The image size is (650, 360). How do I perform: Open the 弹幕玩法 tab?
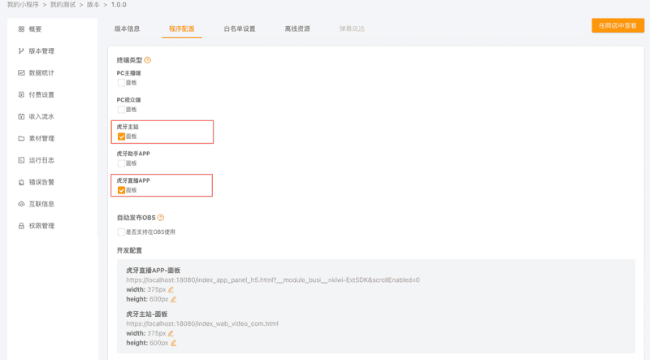352,28
